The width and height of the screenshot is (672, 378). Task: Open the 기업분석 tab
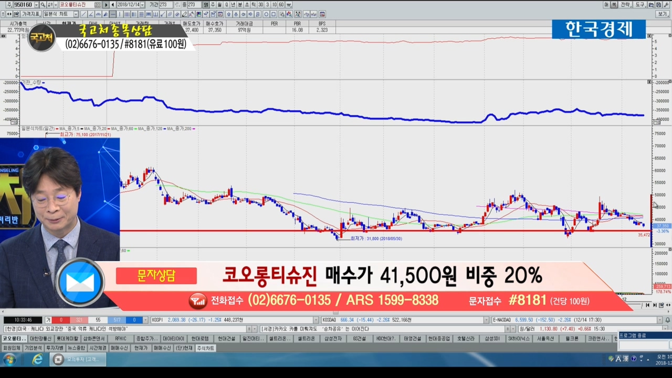pos(33,348)
